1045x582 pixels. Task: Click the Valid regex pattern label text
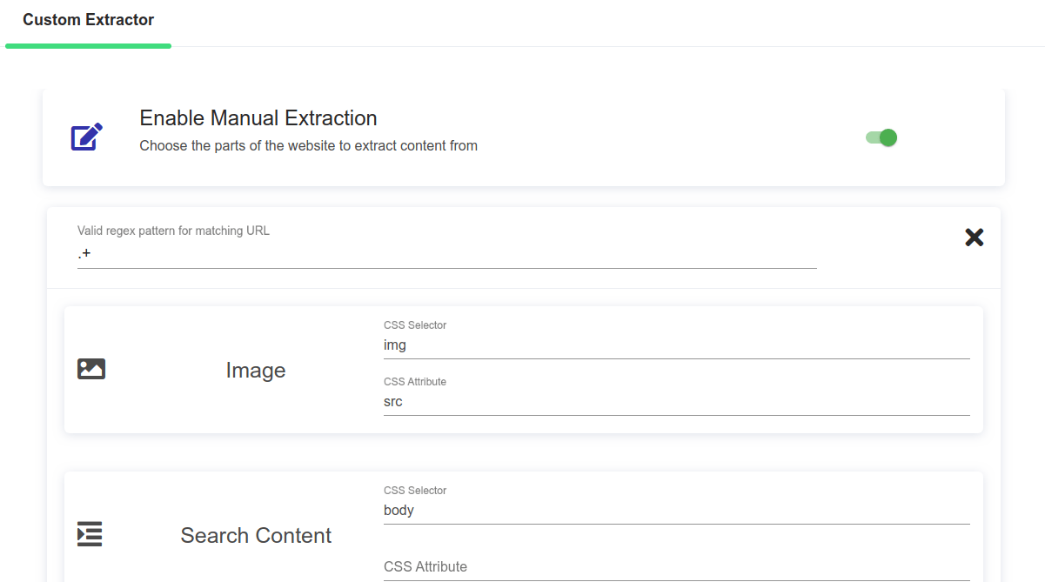[x=171, y=231]
